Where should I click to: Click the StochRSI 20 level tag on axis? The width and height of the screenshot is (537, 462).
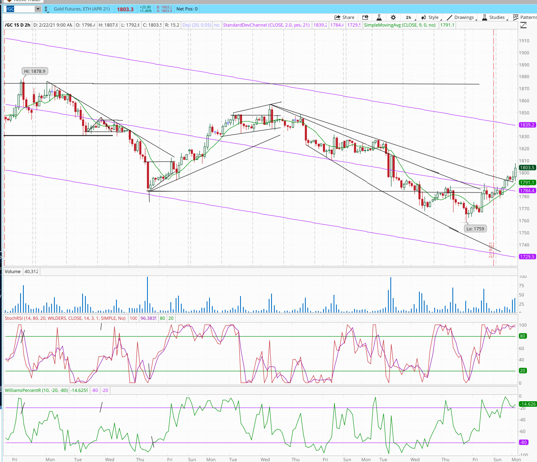tap(522, 371)
